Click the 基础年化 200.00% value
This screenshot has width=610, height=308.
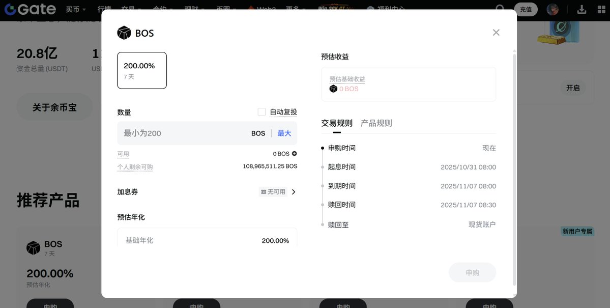tap(275, 241)
